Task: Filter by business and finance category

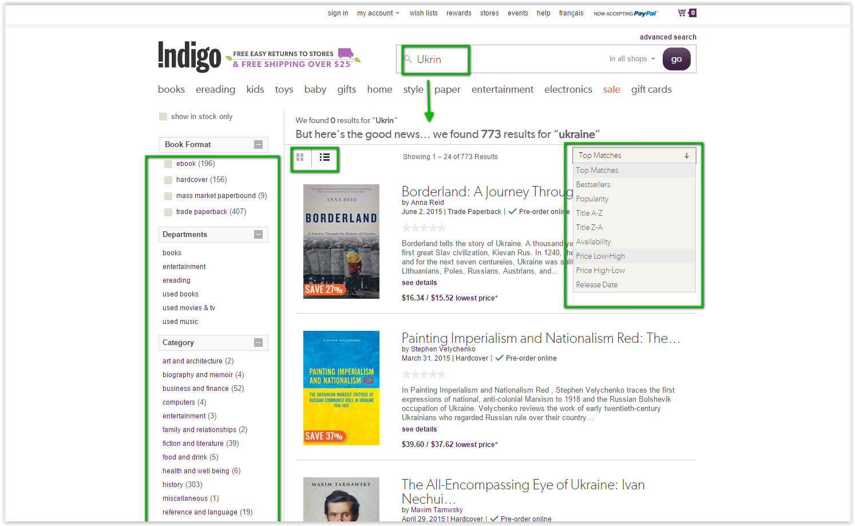Action: tap(203, 389)
